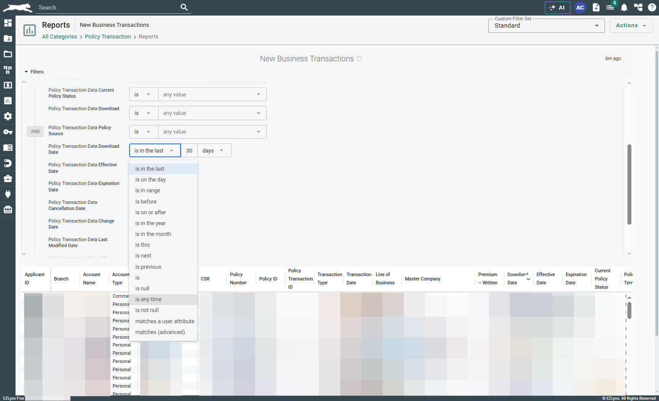Click the briefcase icon in sidebar
The height and width of the screenshot is (401, 659).
8,178
